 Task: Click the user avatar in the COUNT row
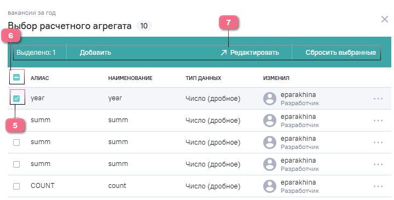270,186
